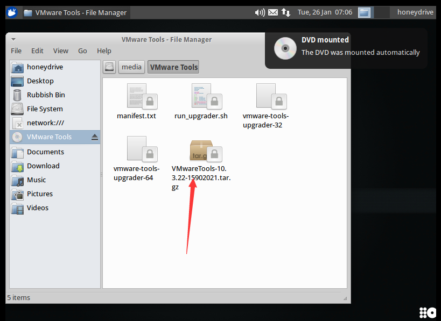Click the network transfer arrows icon
This screenshot has height=321, width=441.
coord(286,12)
